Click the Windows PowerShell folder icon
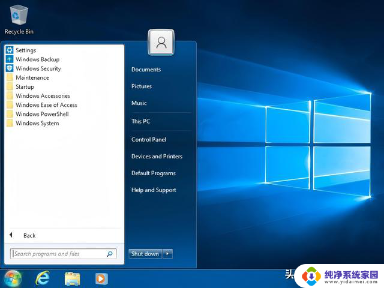This screenshot has width=384, height=288. (10, 114)
